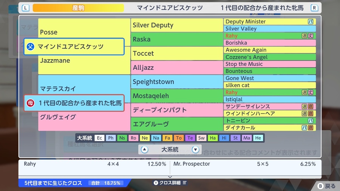Open クロス詳細 cross details
The width and height of the screenshot is (340, 191).
click(170, 183)
